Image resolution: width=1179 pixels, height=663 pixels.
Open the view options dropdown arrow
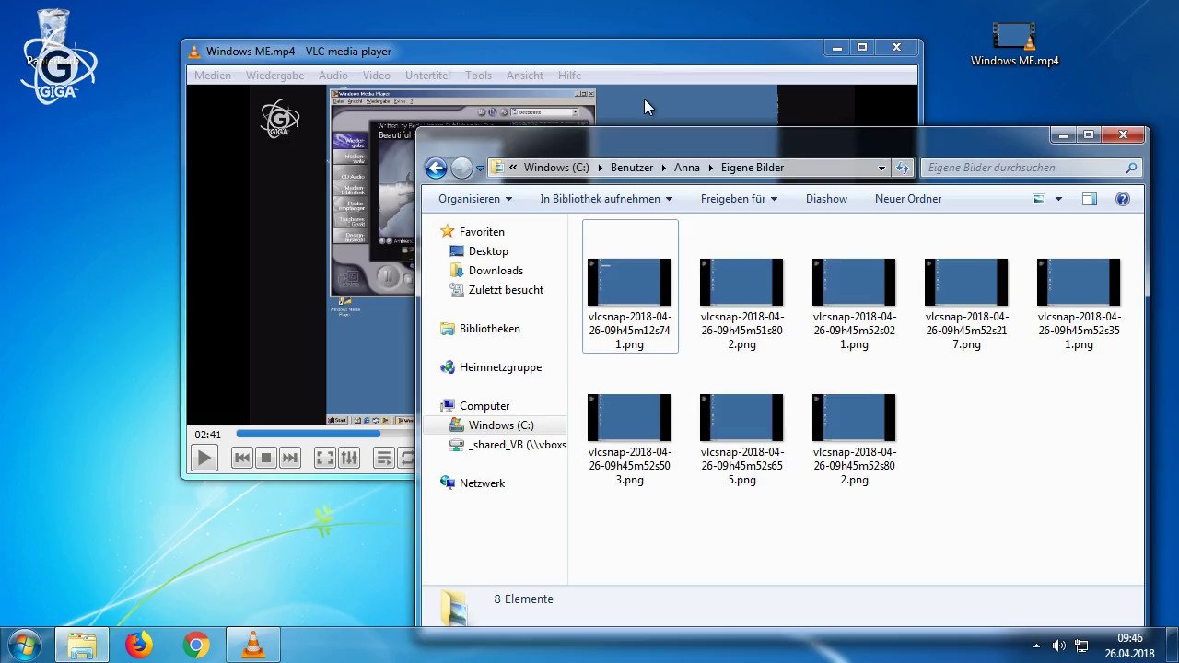click(1058, 199)
